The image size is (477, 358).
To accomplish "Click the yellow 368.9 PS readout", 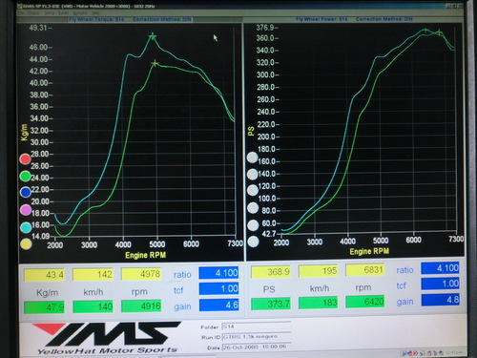I will 271,272.
